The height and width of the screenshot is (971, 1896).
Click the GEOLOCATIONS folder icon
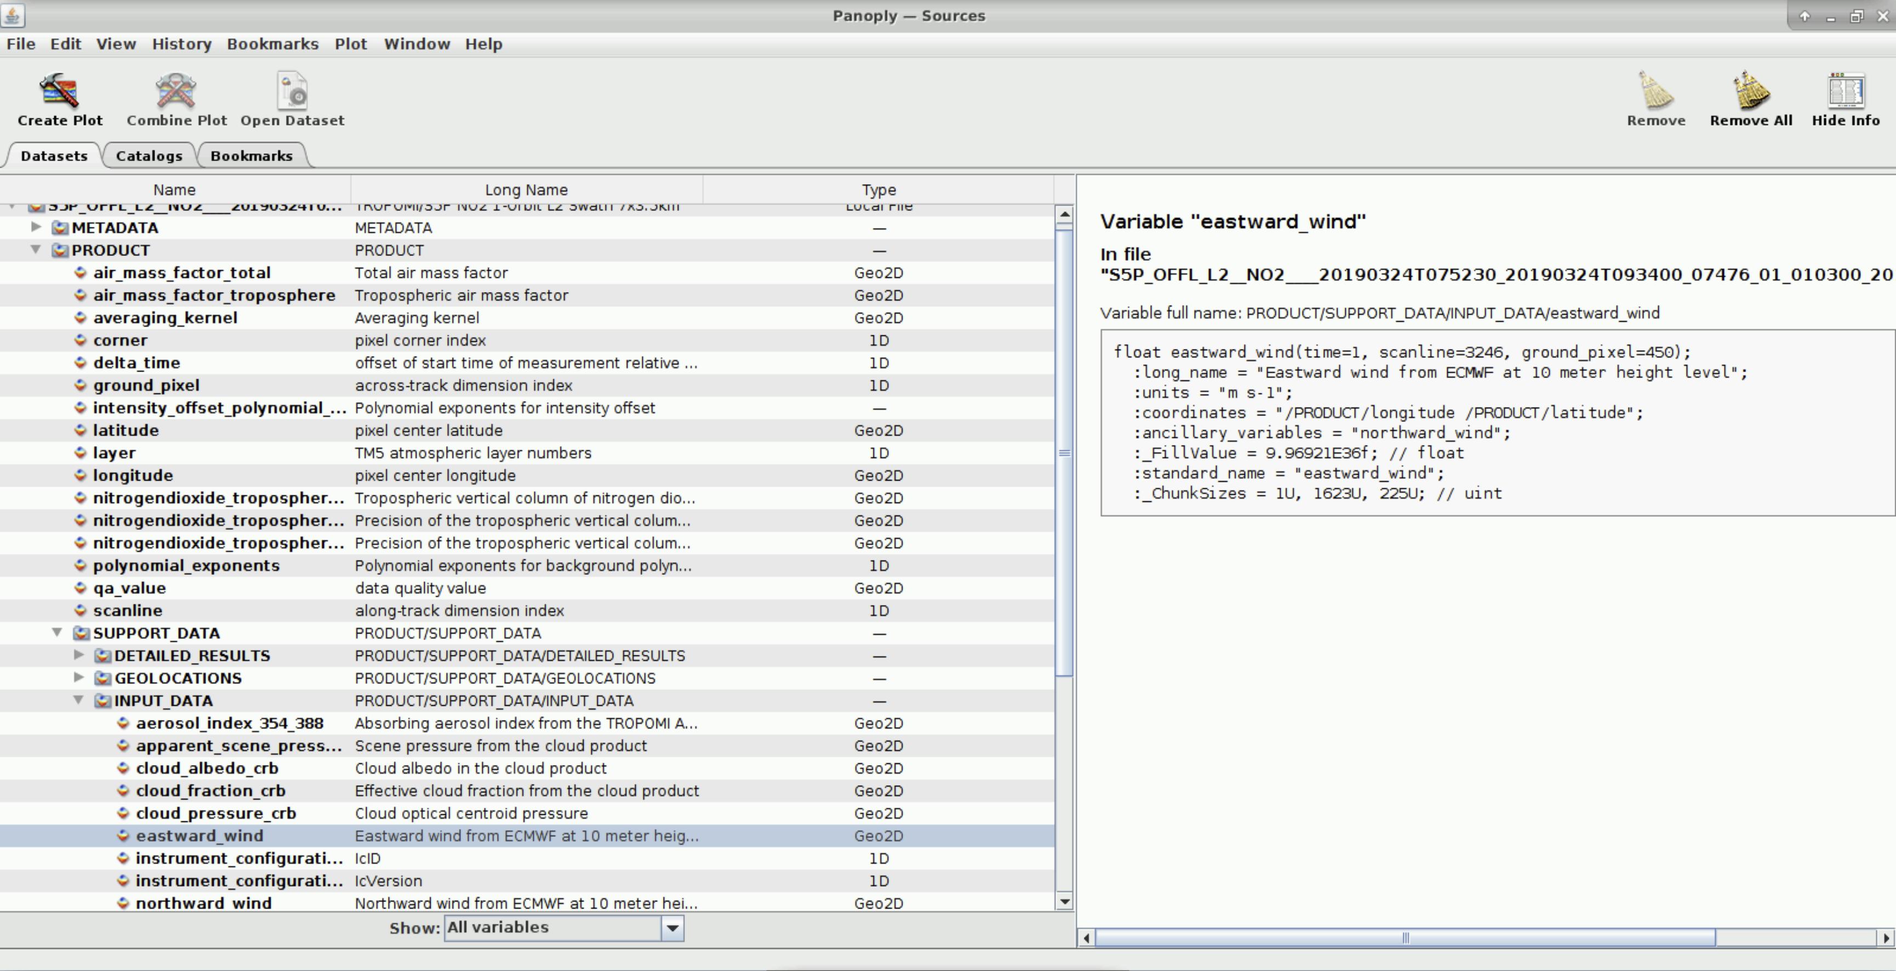[x=102, y=678]
